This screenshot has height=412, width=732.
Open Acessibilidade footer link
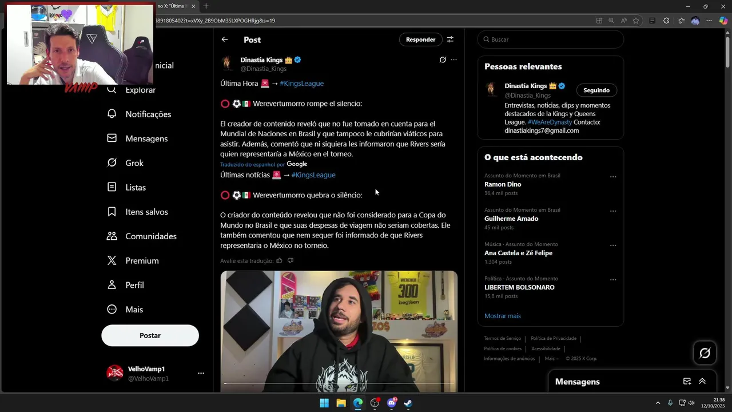pyautogui.click(x=546, y=348)
